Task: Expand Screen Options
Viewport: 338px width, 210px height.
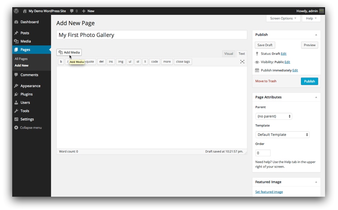Action: (283, 18)
